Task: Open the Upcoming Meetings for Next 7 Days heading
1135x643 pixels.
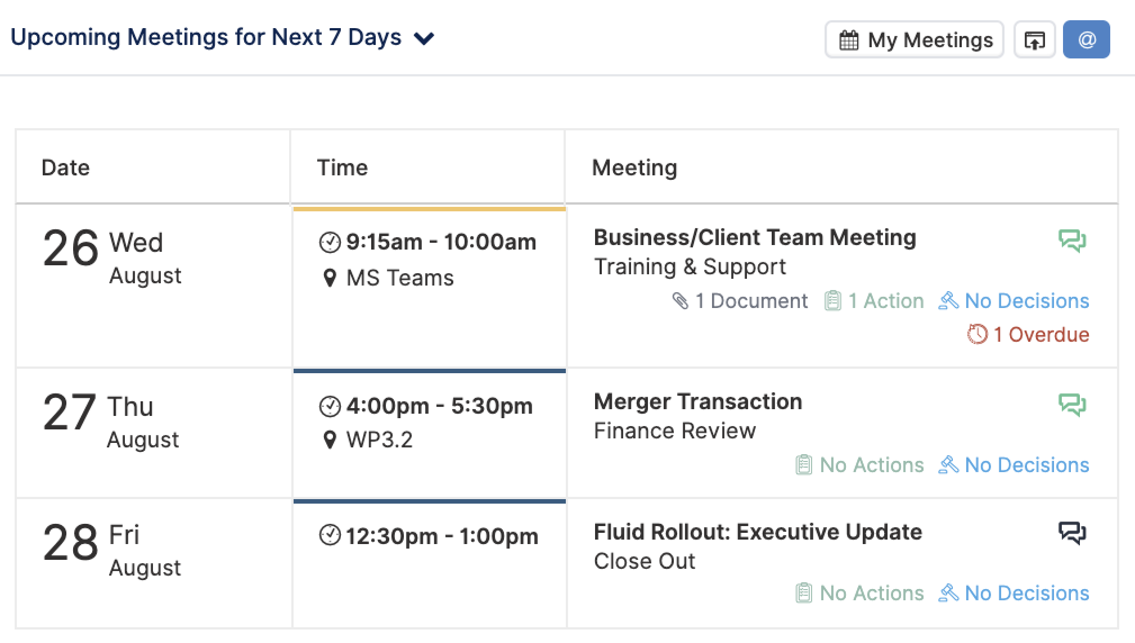Action: [x=206, y=37]
